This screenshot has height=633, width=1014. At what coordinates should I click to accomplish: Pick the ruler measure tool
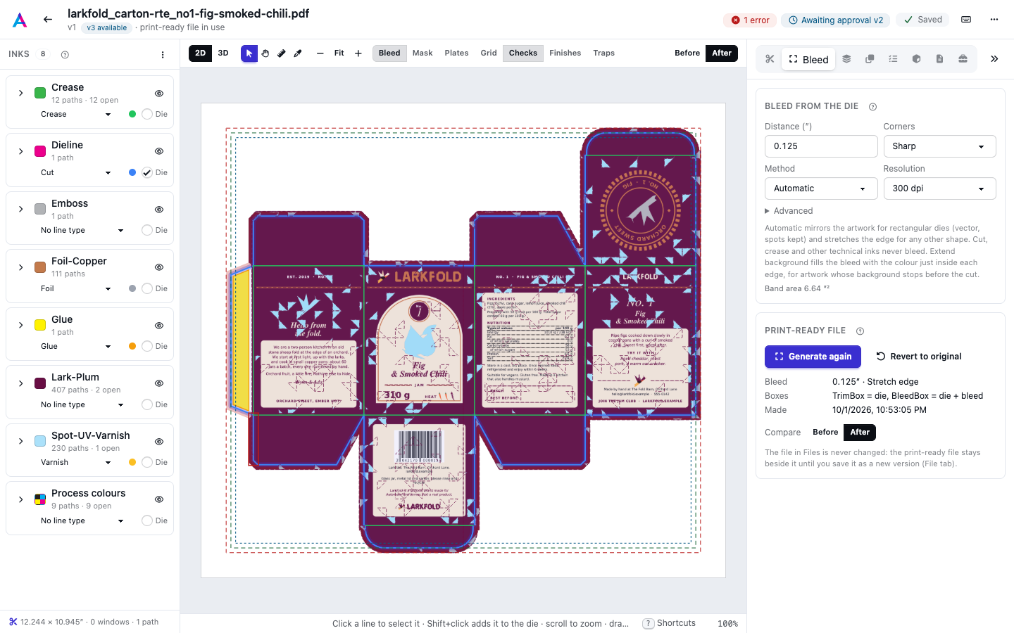(282, 53)
